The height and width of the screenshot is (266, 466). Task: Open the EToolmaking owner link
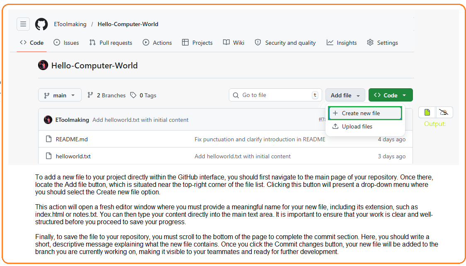coord(70,24)
